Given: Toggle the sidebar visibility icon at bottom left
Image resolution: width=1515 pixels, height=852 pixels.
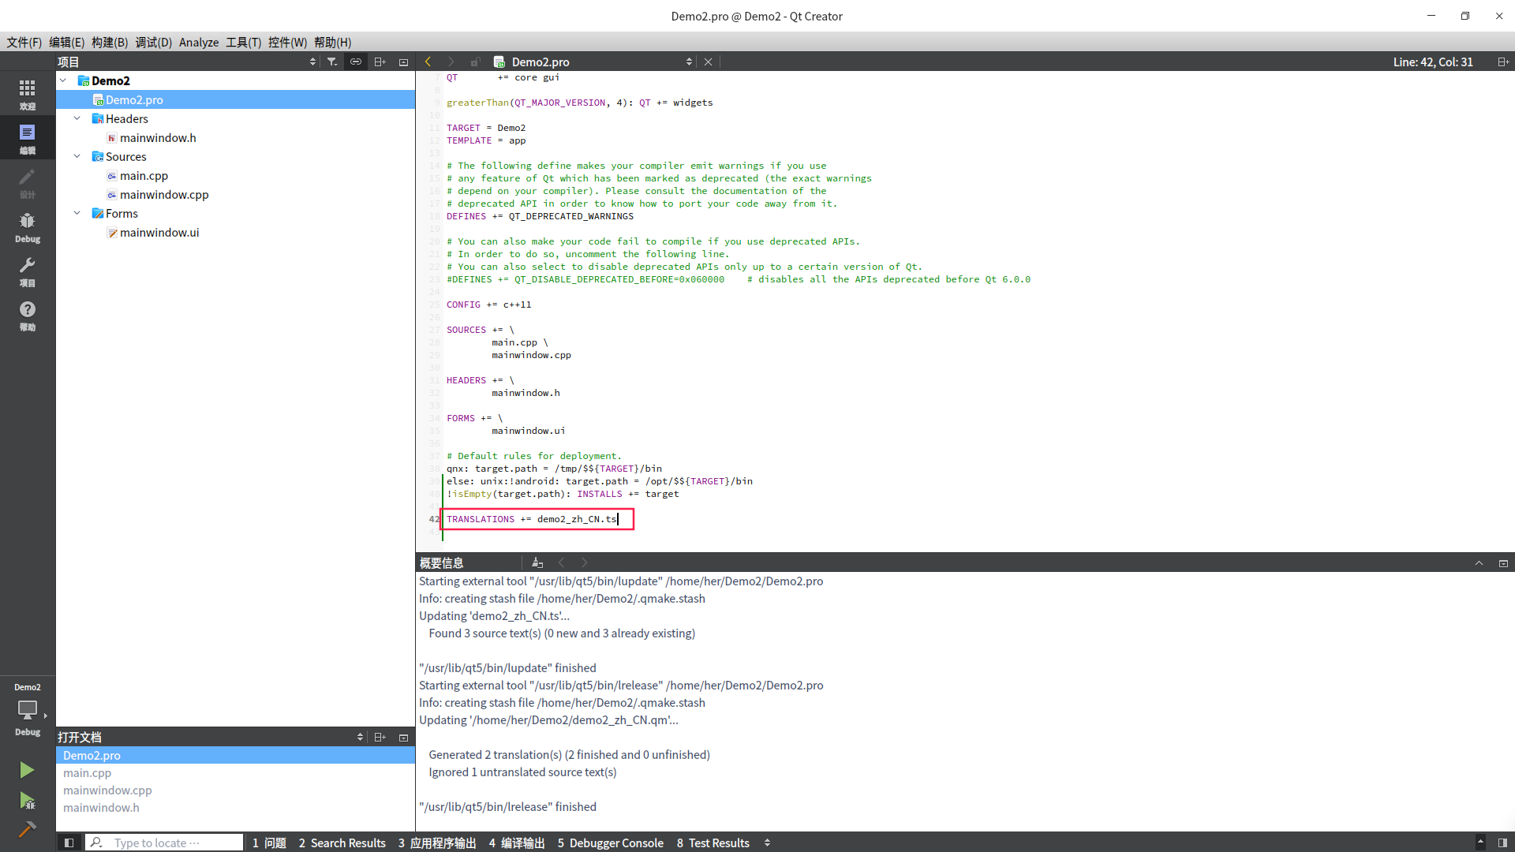Looking at the screenshot, I should click(x=69, y=843).
